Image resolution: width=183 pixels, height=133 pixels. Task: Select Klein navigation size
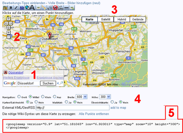[x=43, y=96]
